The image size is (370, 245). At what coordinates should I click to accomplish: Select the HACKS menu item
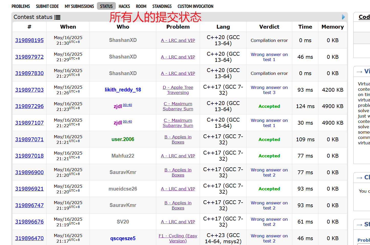pos(124,6)
